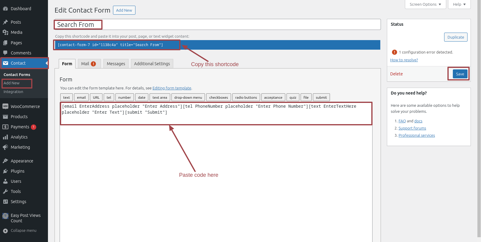The image size is (481, 242).
Task: Click the Marketing megaphone icon
Action: 5,147
